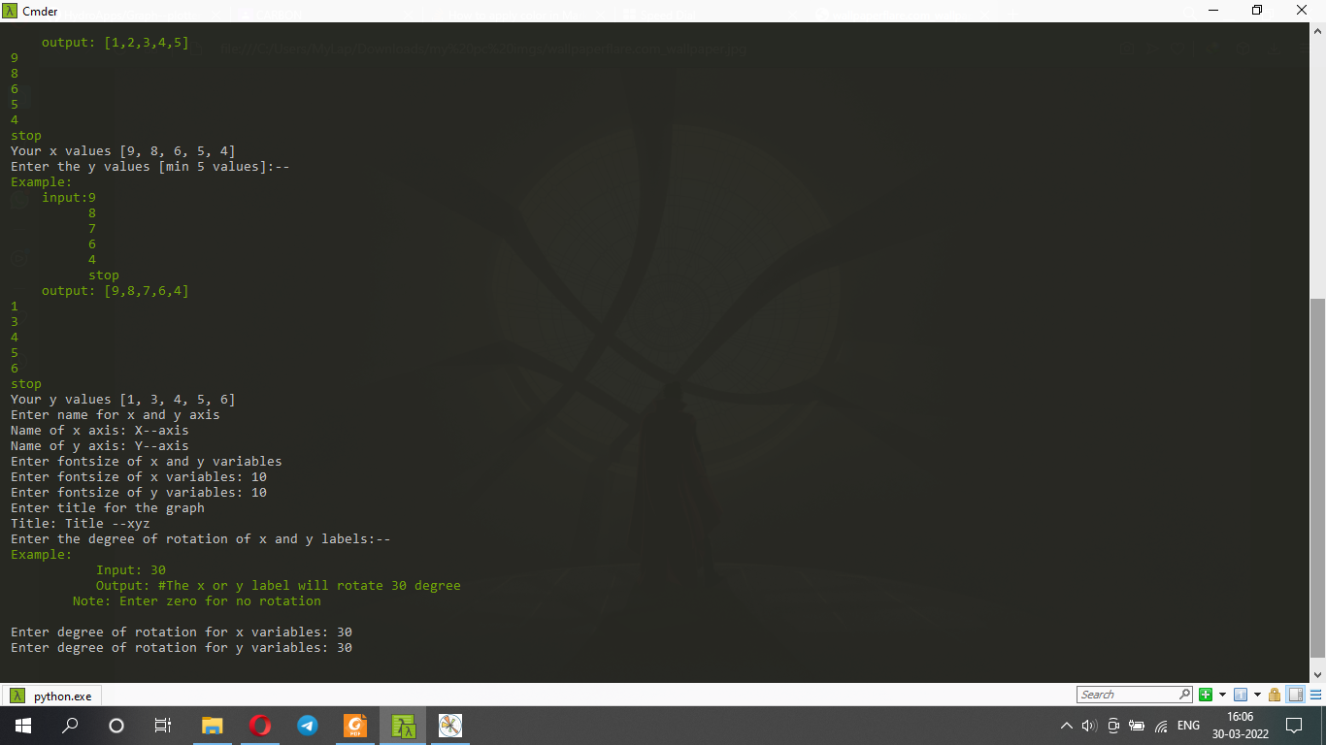Click 'Enter fontsize of x variables: 10' line

pyautogui.click(x=139, y=477)
